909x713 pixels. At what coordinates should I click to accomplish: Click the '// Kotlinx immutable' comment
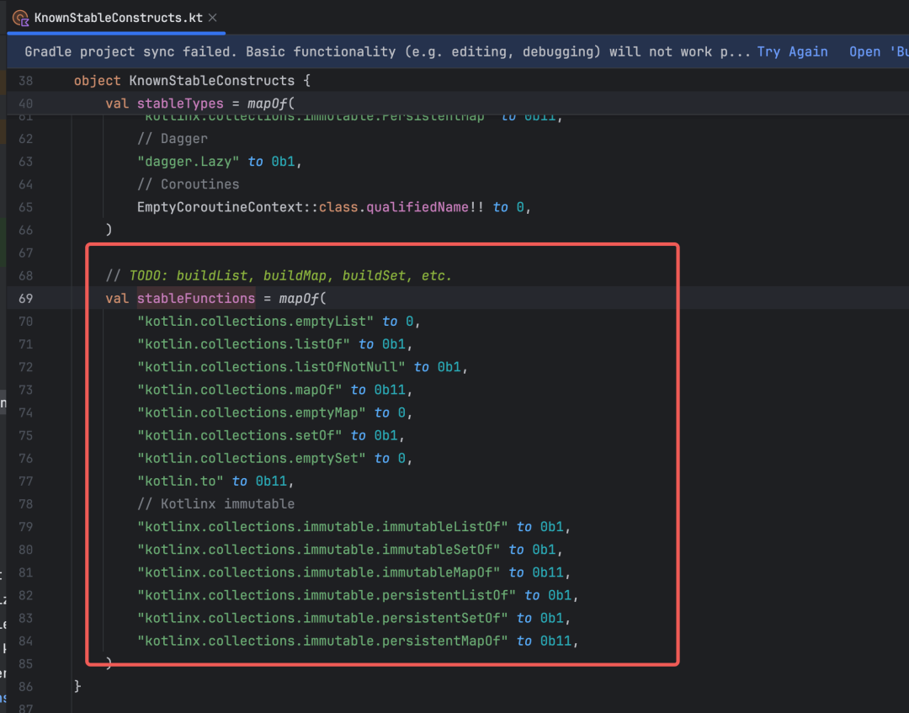tap(215, 503)
